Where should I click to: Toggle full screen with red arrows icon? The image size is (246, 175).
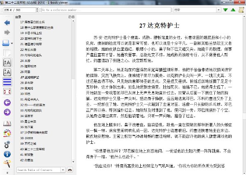7,91
